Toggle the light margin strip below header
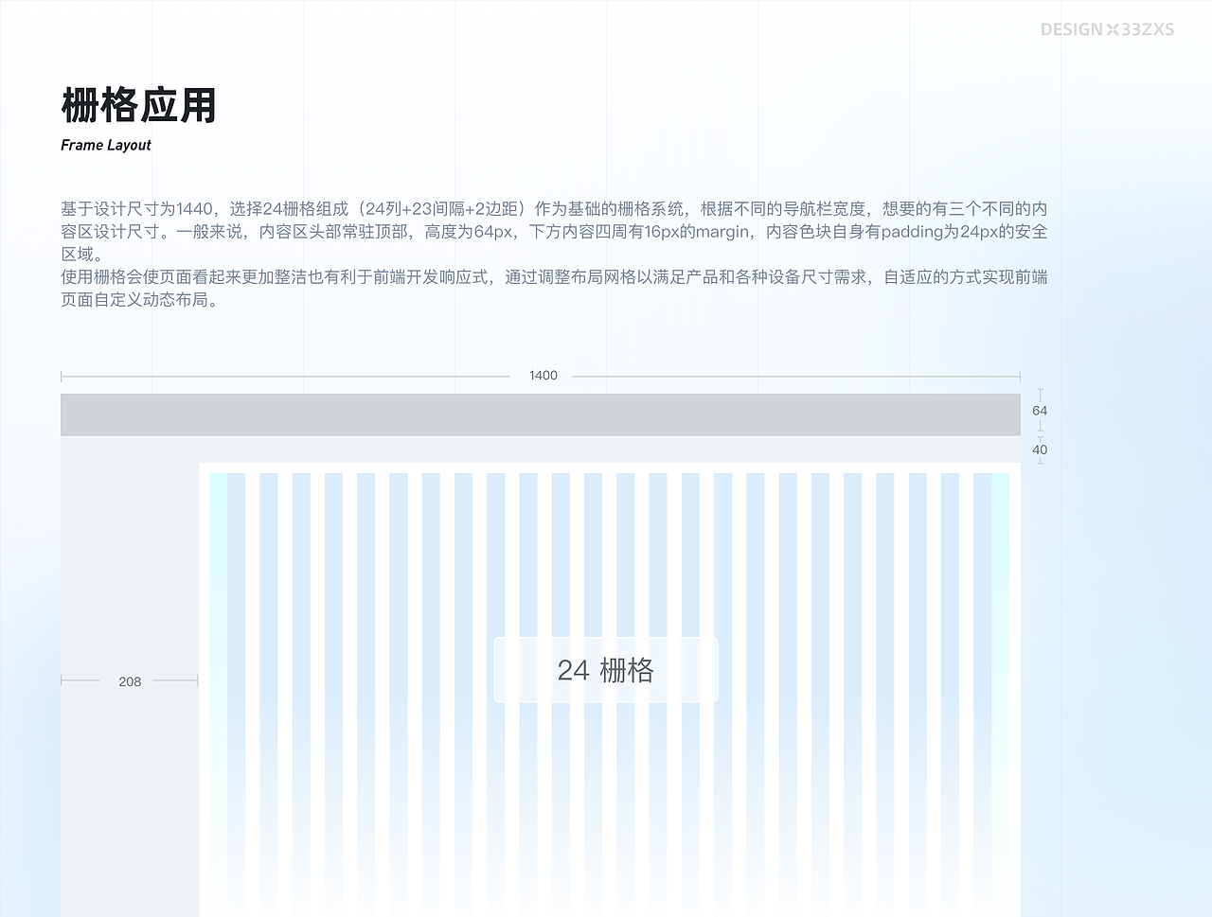1212x917 pixels. tap(540, 447)
